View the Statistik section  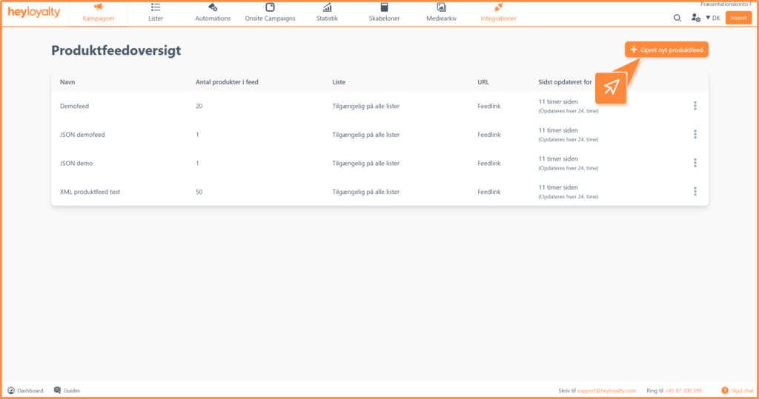327,12
